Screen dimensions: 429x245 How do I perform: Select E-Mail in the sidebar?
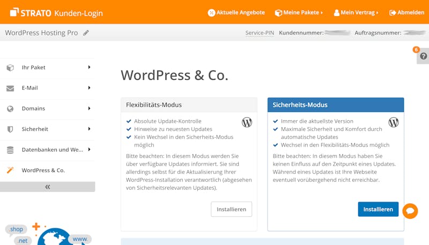[47, 88]
